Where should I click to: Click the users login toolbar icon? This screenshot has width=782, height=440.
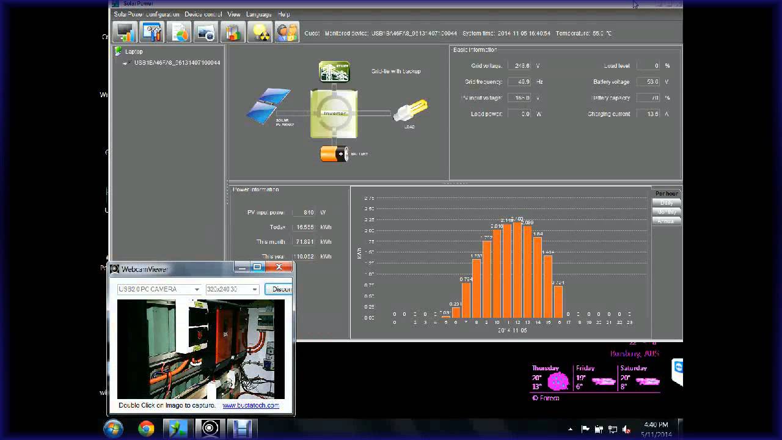[287, 32]
